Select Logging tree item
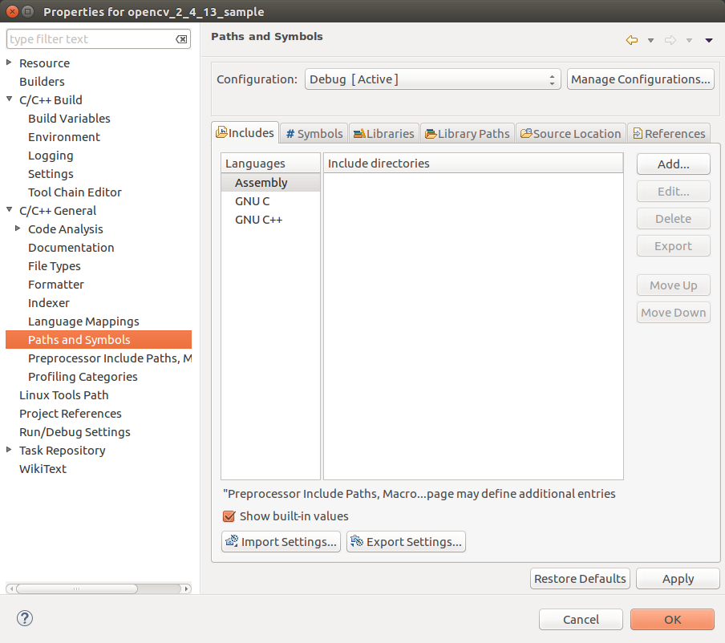This screenshot has width=725, height=643. coord(51,156)
